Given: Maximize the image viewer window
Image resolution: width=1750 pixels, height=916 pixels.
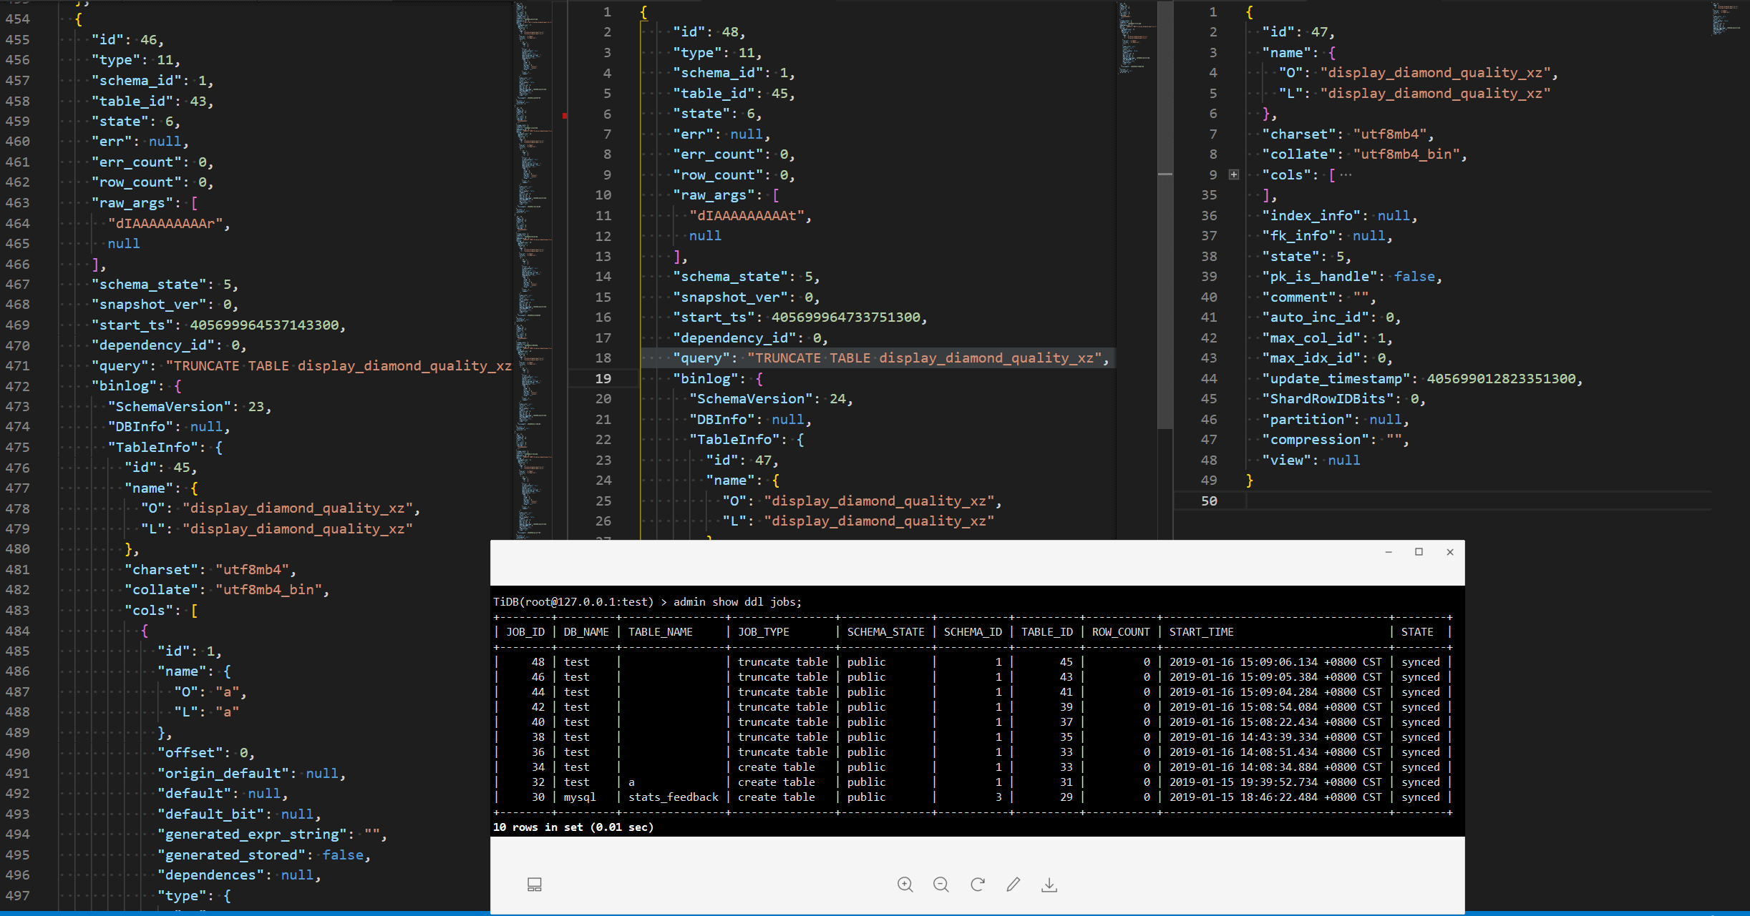Looking at the screenshot, I should click(1419, 552).
